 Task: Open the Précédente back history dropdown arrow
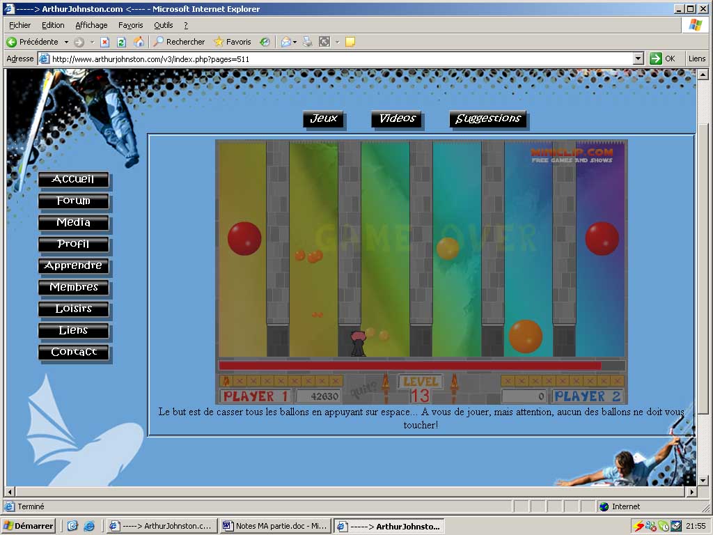pos(67,42)
